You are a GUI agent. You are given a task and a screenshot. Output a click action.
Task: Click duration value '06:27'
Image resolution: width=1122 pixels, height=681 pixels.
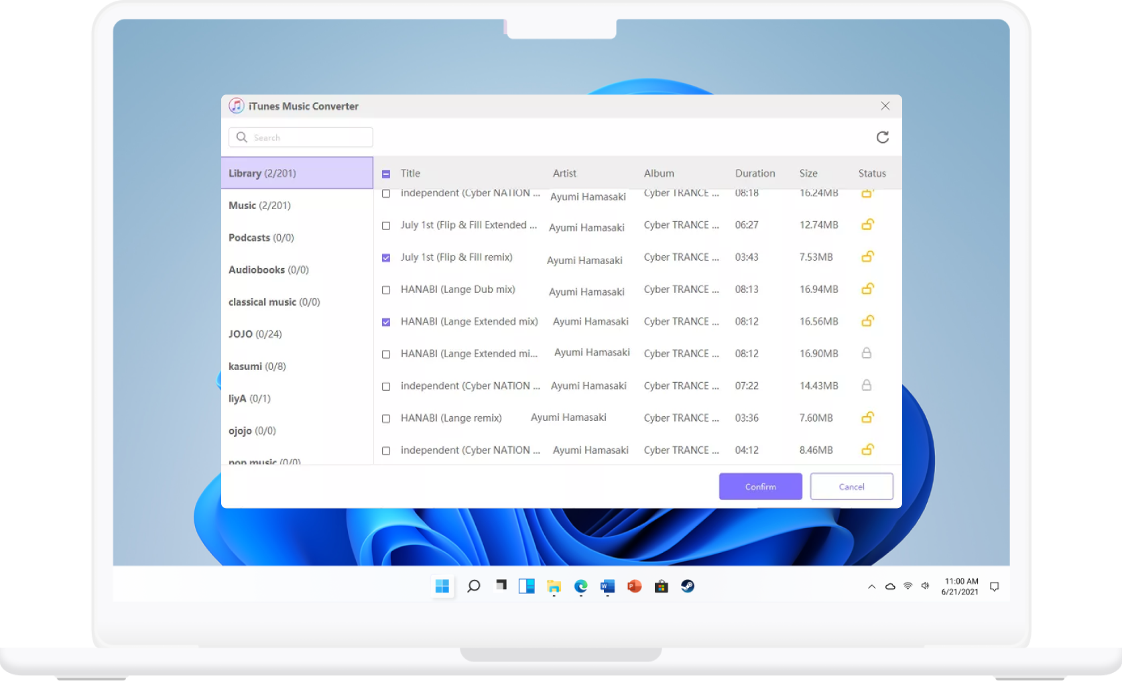747,225
